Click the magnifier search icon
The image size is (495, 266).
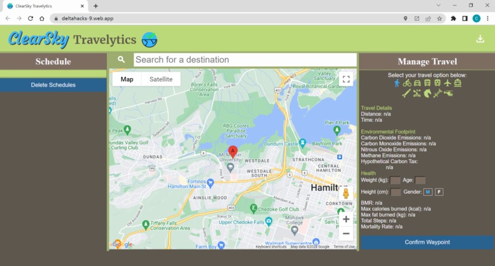point(121,60)
